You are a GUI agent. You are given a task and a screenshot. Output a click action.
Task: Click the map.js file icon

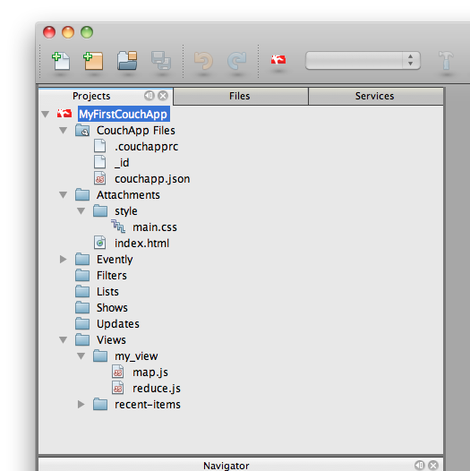[118, 372]
